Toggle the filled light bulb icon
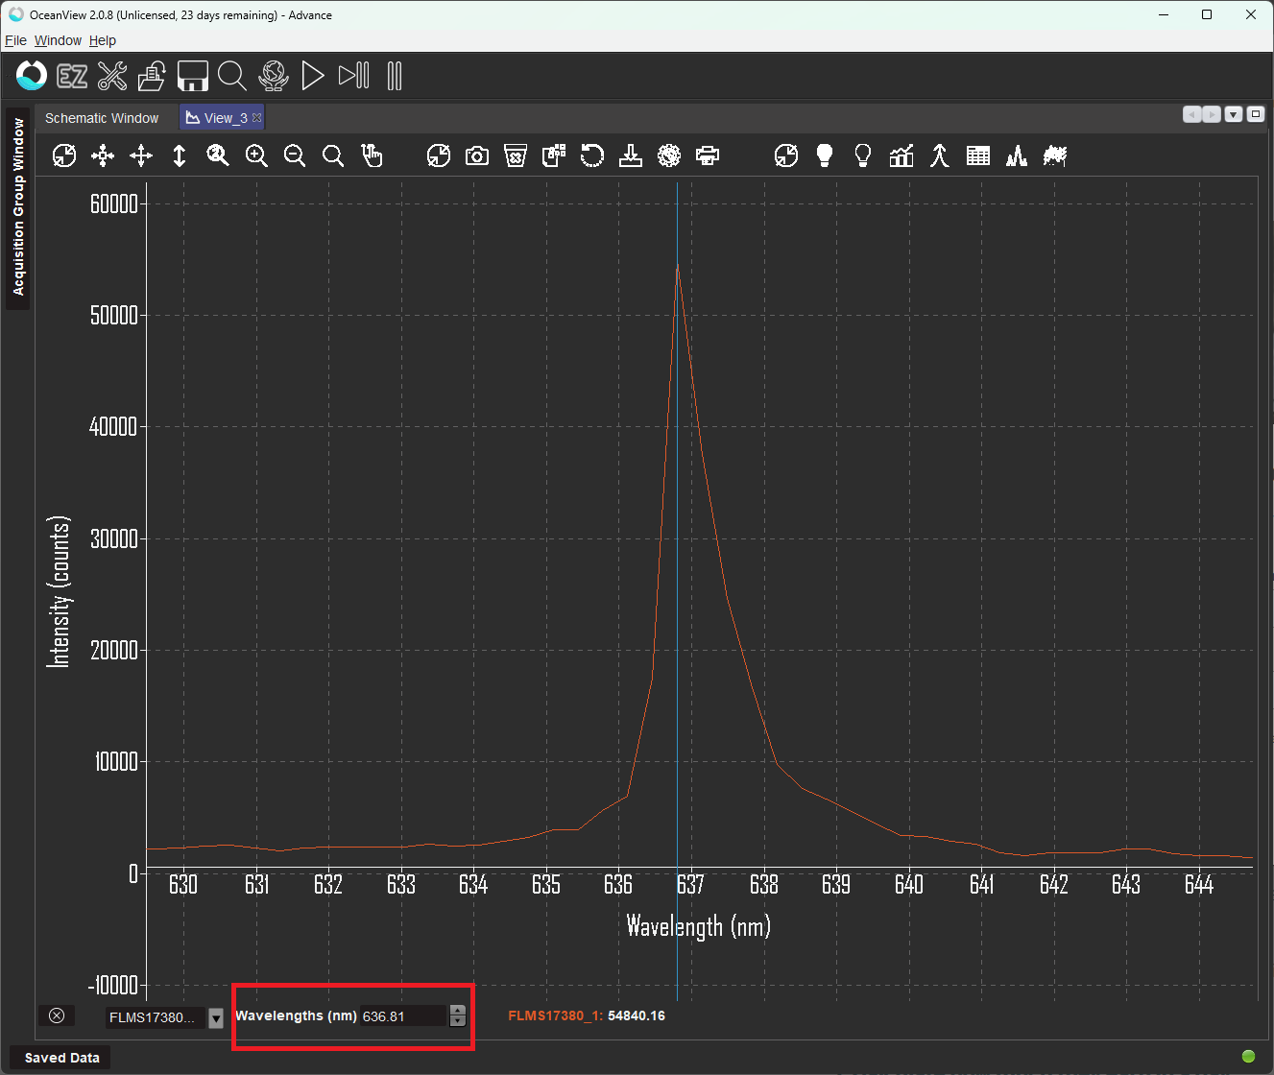Screen dimensions: 1274x1075 (x=825, y=155)
